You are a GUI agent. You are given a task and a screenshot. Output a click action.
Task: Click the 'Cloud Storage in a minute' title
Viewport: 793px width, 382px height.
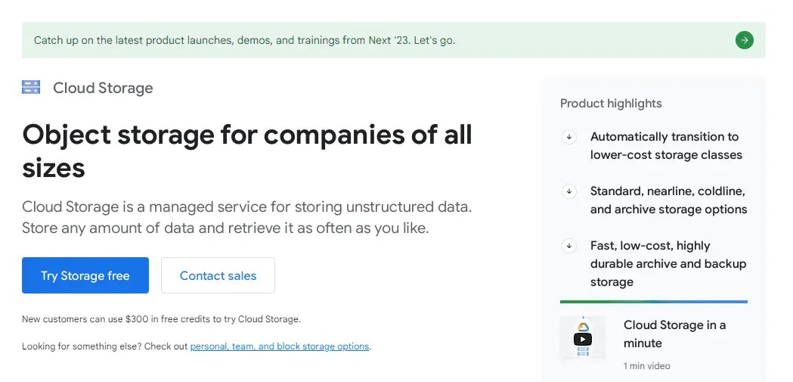click(674, 334)
